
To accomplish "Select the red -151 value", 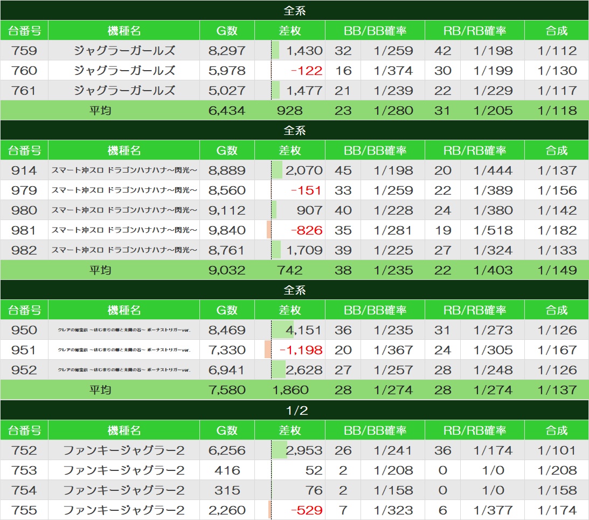I will [x=307, y=190].
